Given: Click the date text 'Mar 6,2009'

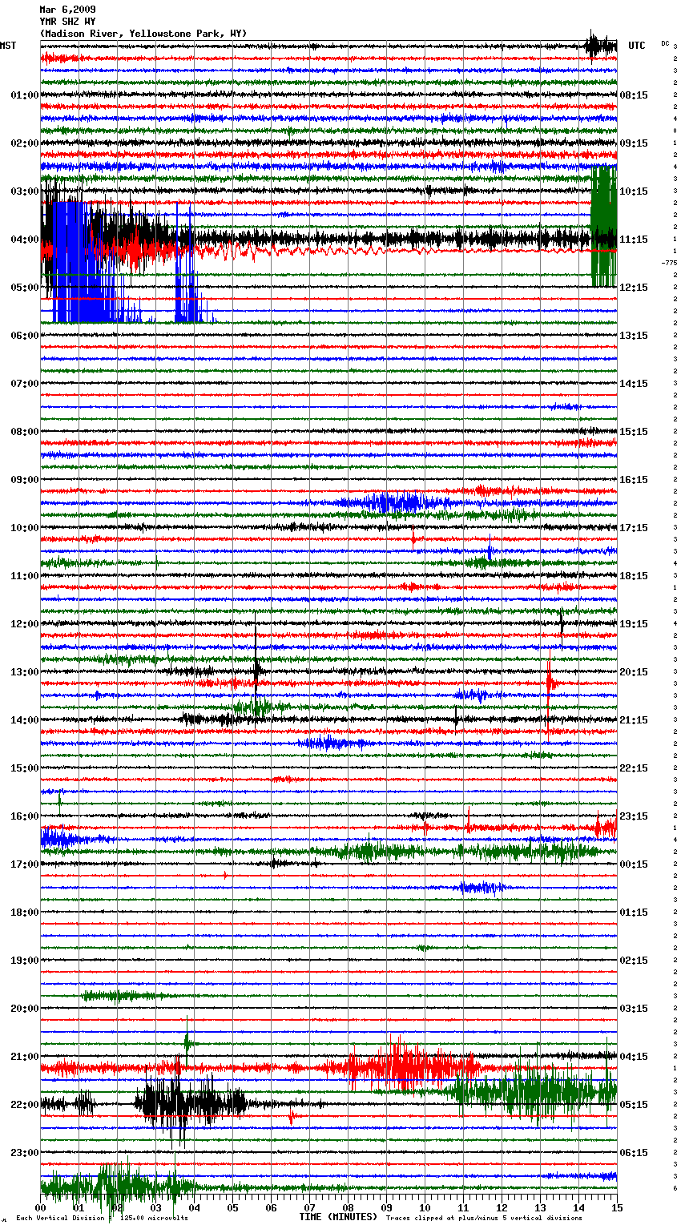Looking at the screenshot, I should [x=67, y=10].
